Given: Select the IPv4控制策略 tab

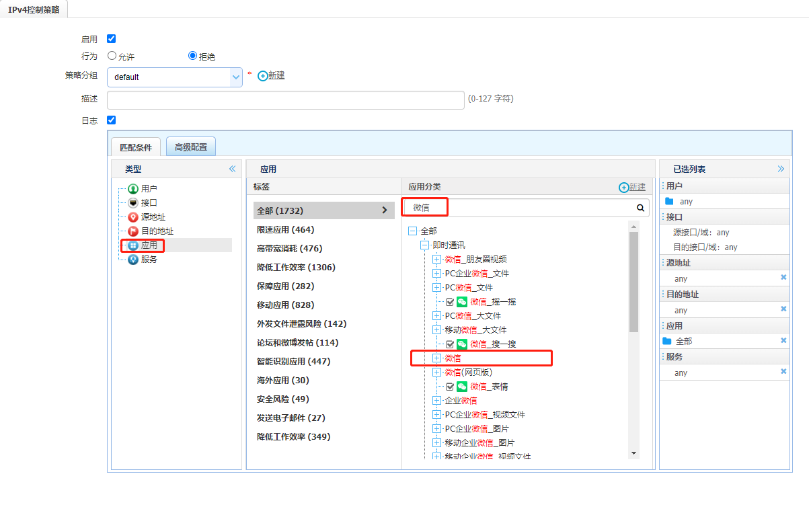Looking at the screenshot, I should 34,9.
